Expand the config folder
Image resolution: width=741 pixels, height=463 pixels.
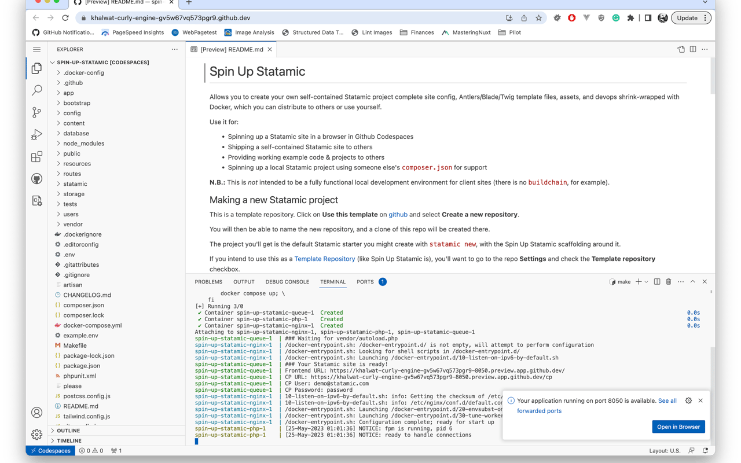pos(72,113)
